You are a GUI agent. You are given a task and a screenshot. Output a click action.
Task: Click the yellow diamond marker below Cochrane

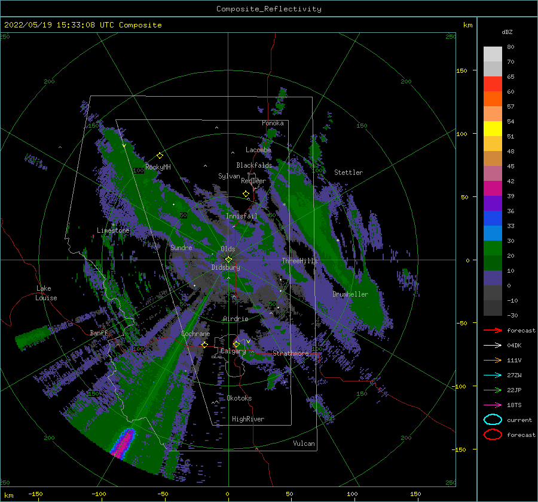[205, 345]
